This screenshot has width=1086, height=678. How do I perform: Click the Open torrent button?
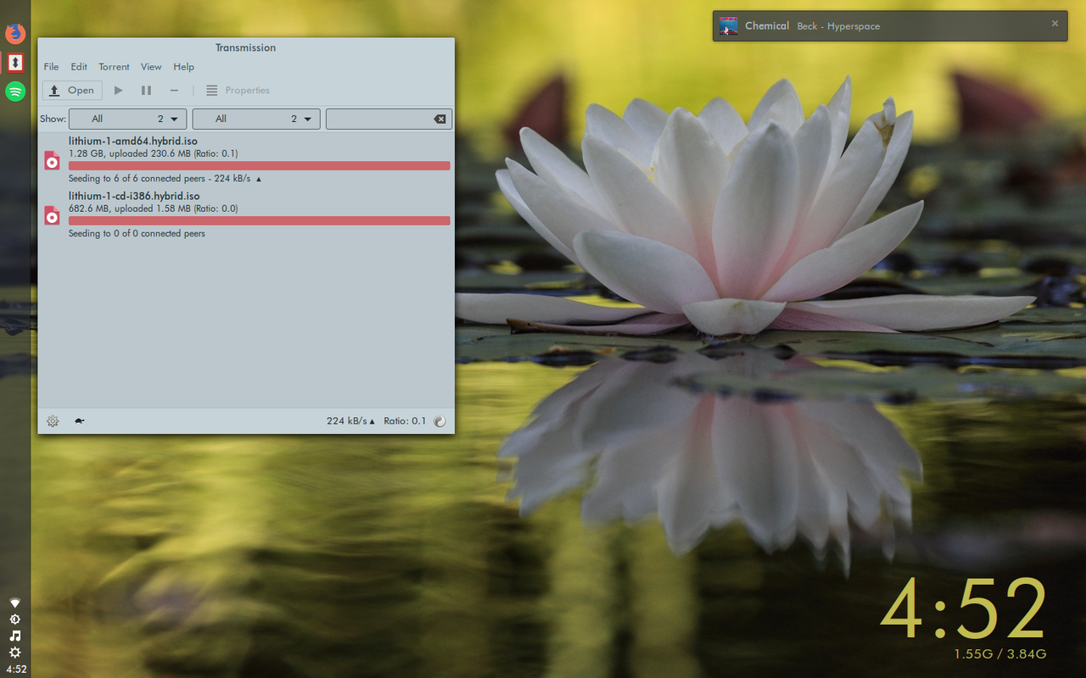72,91
